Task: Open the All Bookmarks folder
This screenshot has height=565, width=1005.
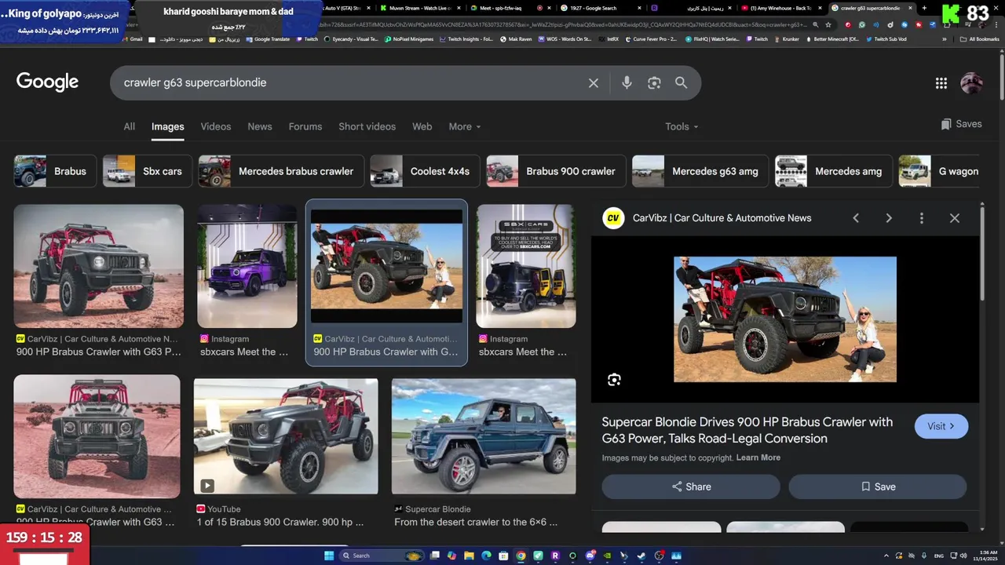Action: 979,38
